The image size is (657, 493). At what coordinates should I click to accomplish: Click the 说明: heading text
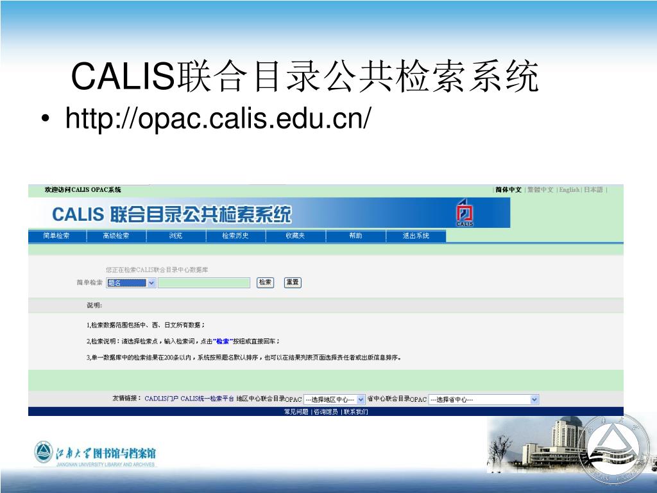tap(94, 305)
